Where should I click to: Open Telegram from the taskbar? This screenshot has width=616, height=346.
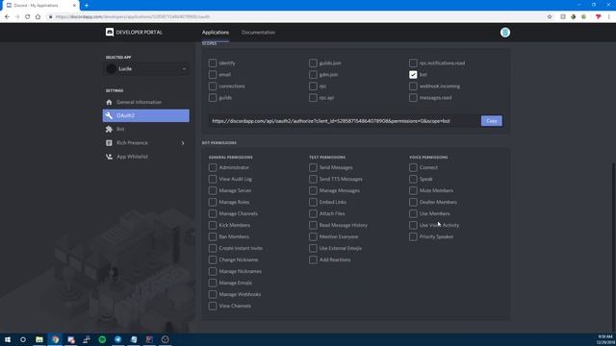[117, 339]
